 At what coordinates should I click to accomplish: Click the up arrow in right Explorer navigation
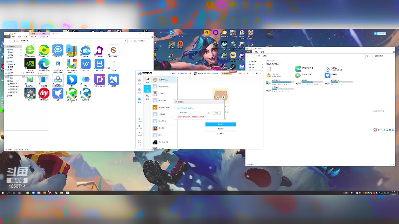256,56
